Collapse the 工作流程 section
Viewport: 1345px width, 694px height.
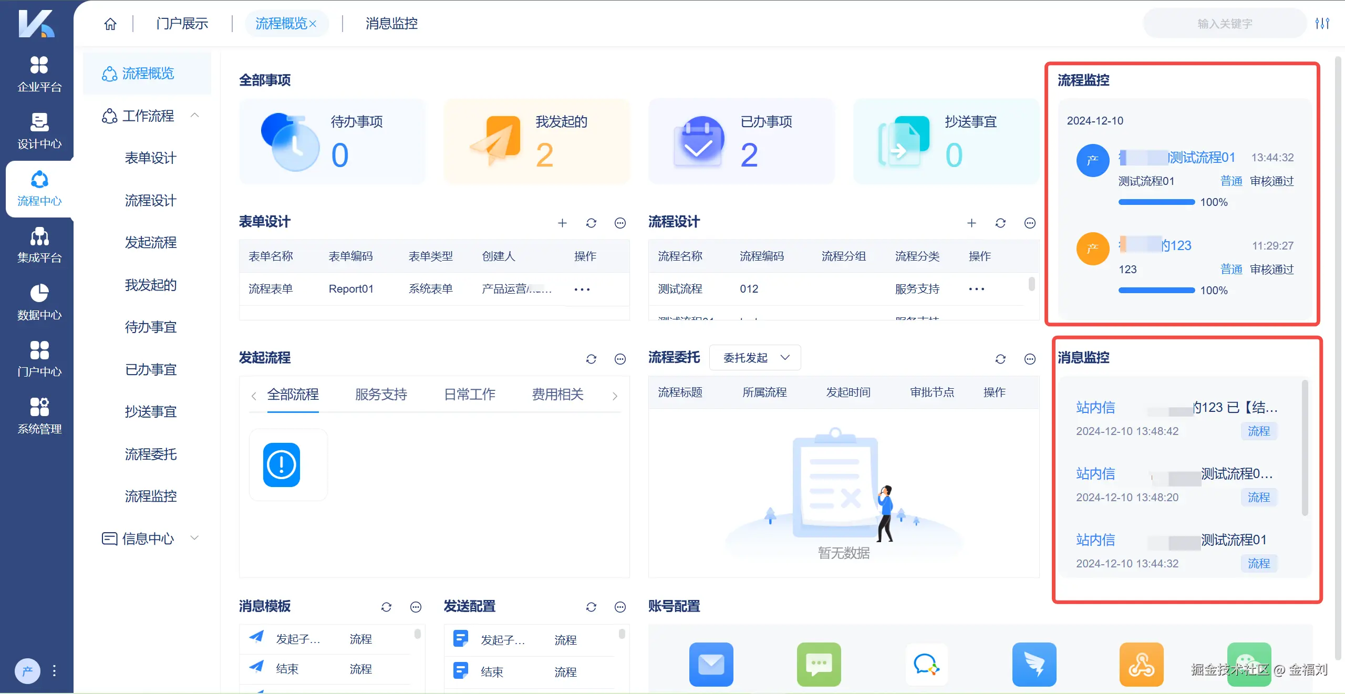coord(194,115)
